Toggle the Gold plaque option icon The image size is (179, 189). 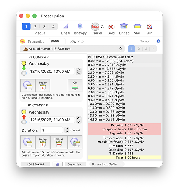coord(111,27)
